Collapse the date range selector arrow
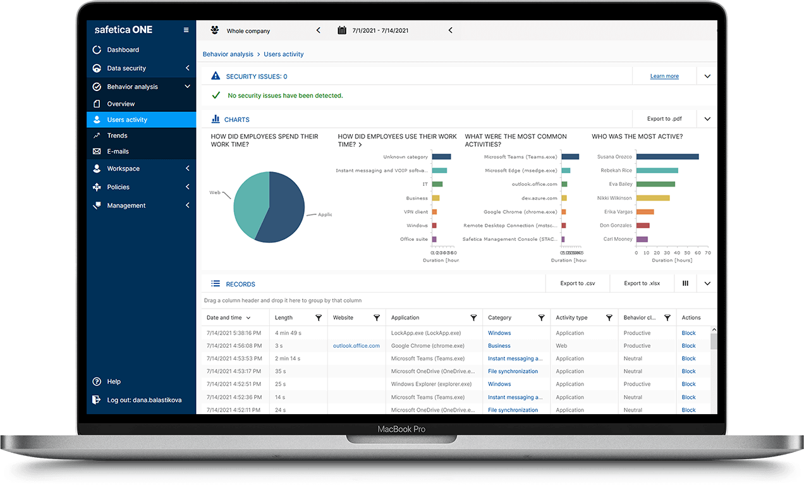 coord(450,30)
